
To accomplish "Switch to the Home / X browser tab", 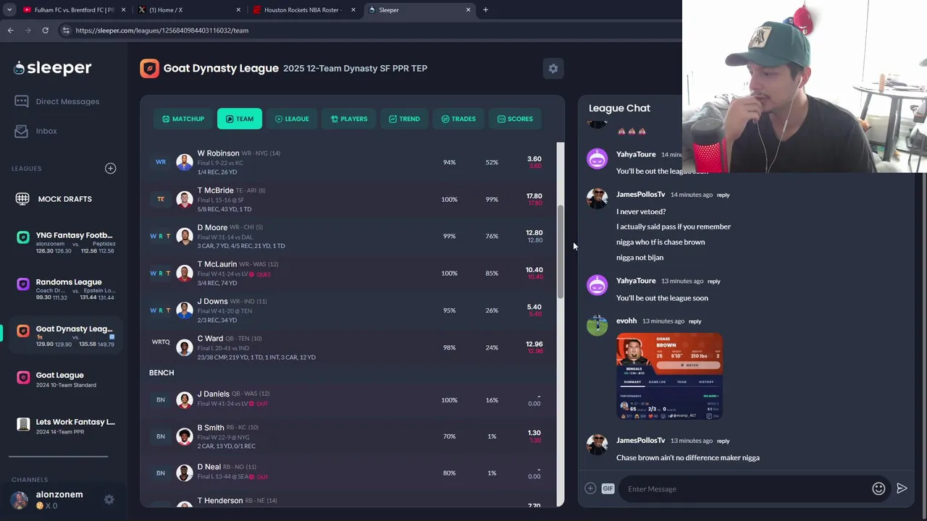I will click(188, 9).
